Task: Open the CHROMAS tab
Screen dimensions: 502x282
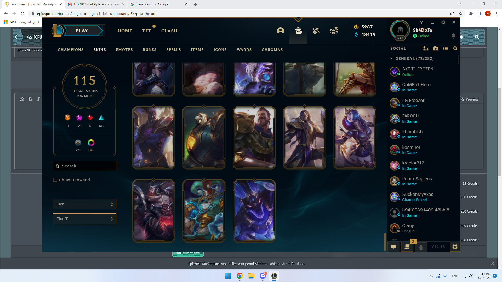Action: pos(272,50)
